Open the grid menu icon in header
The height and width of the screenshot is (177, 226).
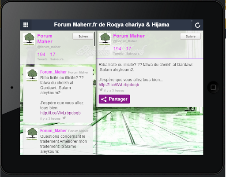(x=26, y=25)
